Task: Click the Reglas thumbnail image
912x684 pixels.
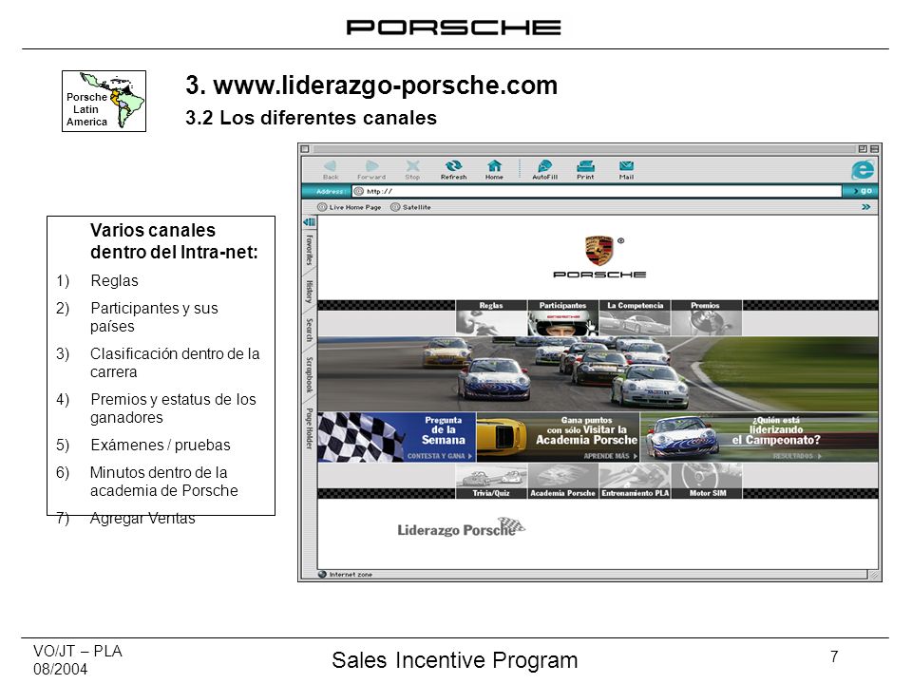Action: click(x=491, y=323)
